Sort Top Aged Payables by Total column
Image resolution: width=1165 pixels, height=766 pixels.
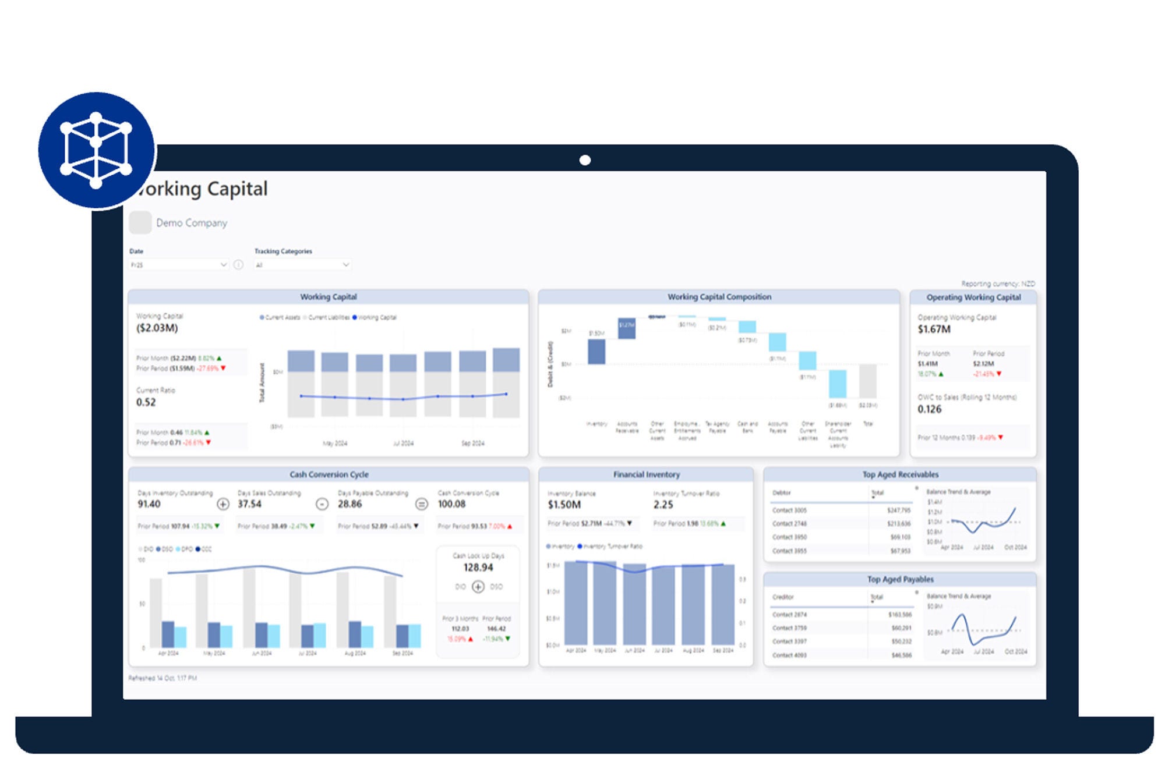(877, 597)
